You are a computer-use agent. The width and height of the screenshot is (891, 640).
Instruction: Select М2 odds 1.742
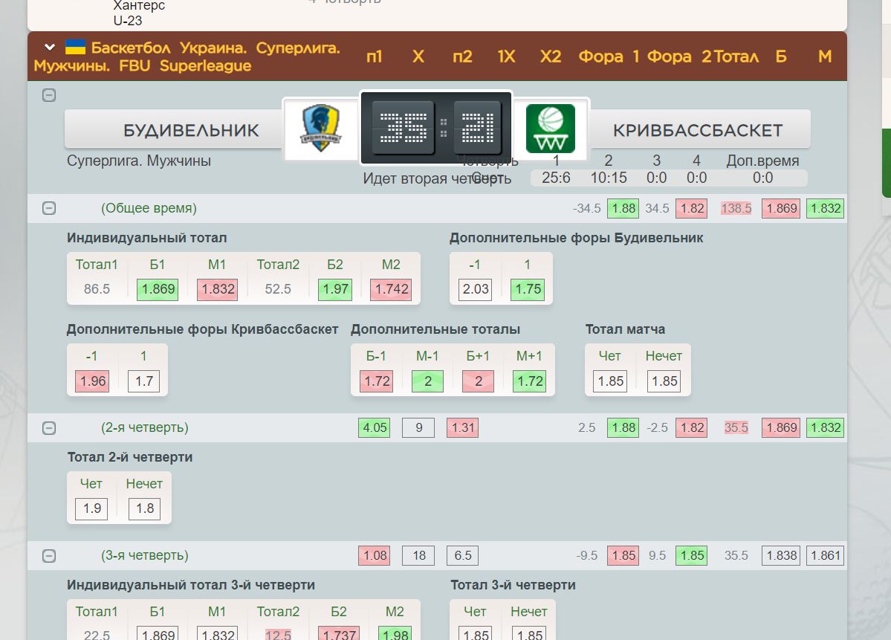(x=391, y=289)
